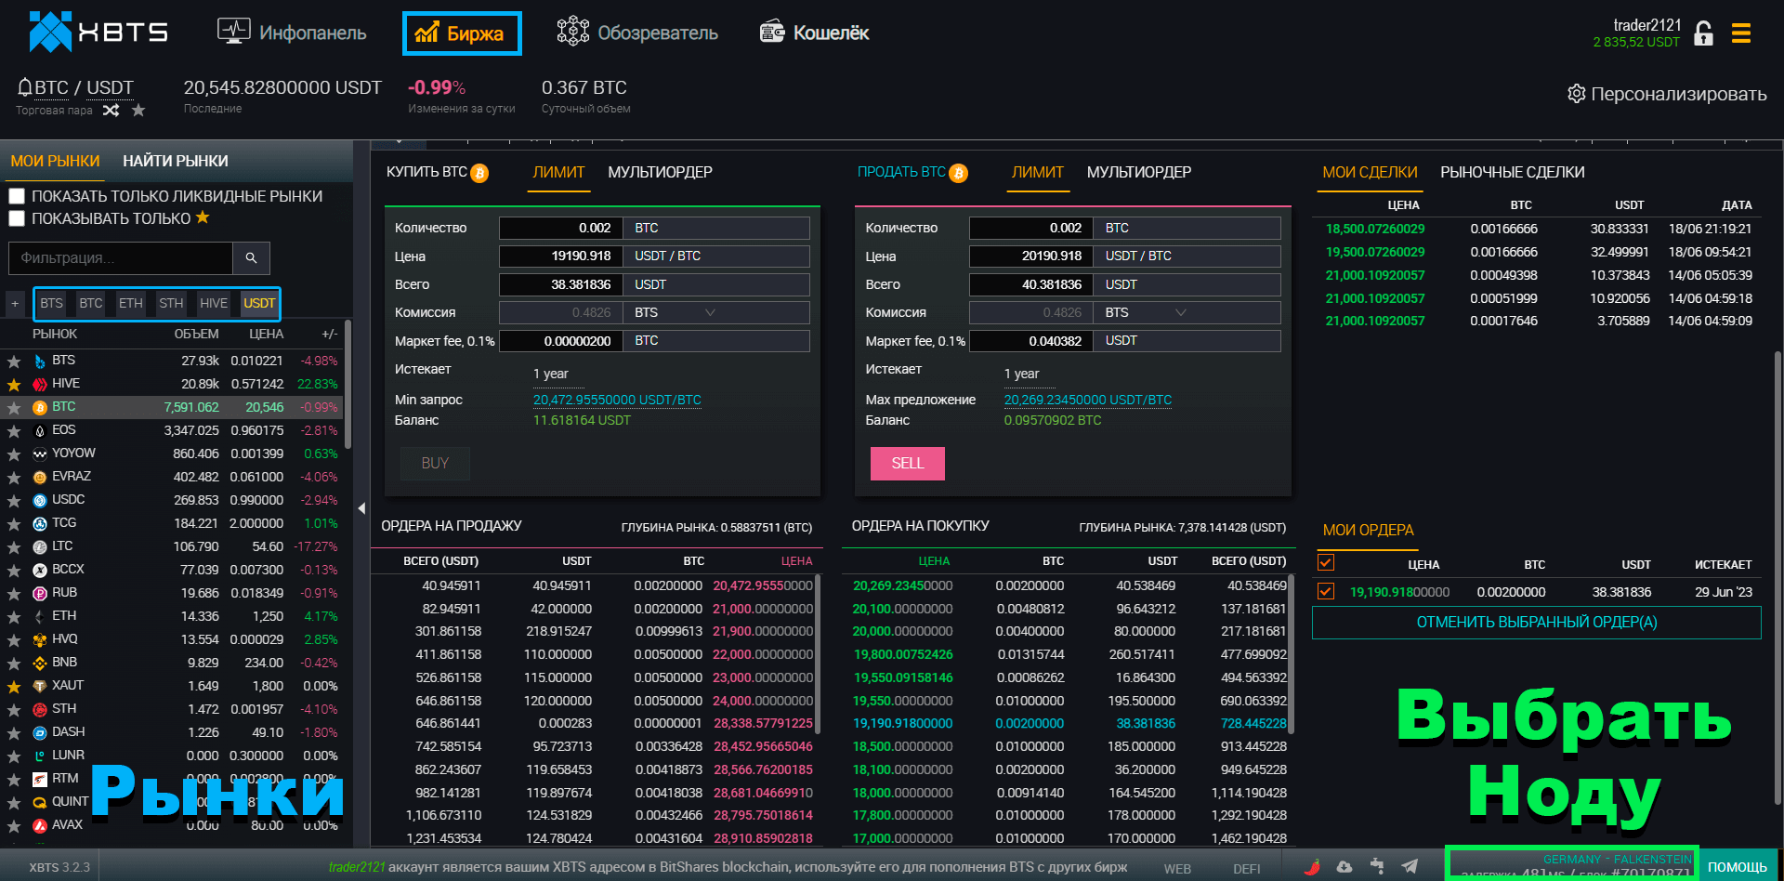This screenshot has width=1784, height=881.
Task: Click the swap trading pair shuffle icon
Action: point(111,111)
